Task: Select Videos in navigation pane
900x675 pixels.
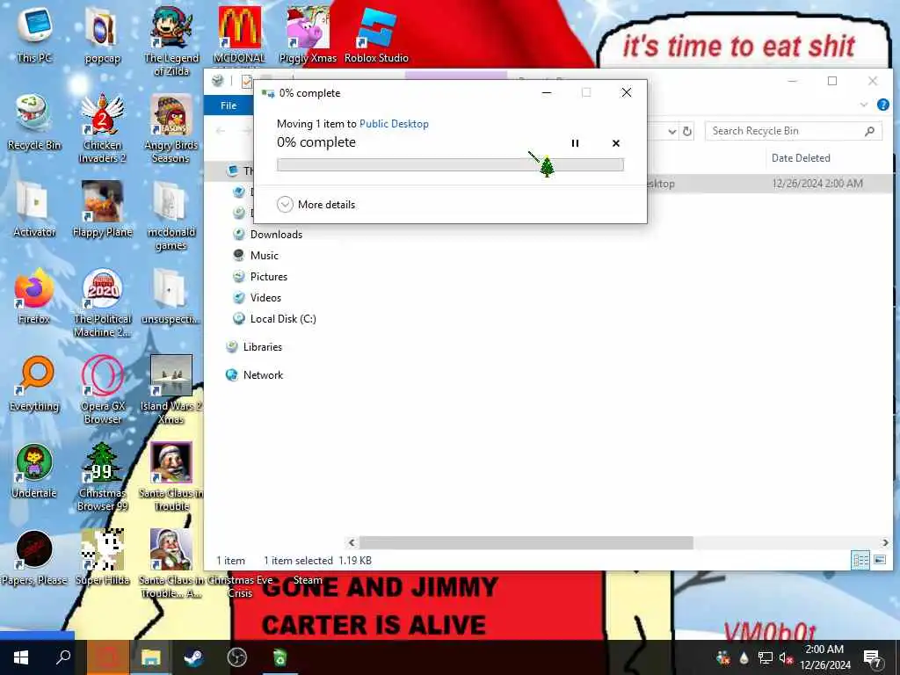Action: click(x=265, y=298)
